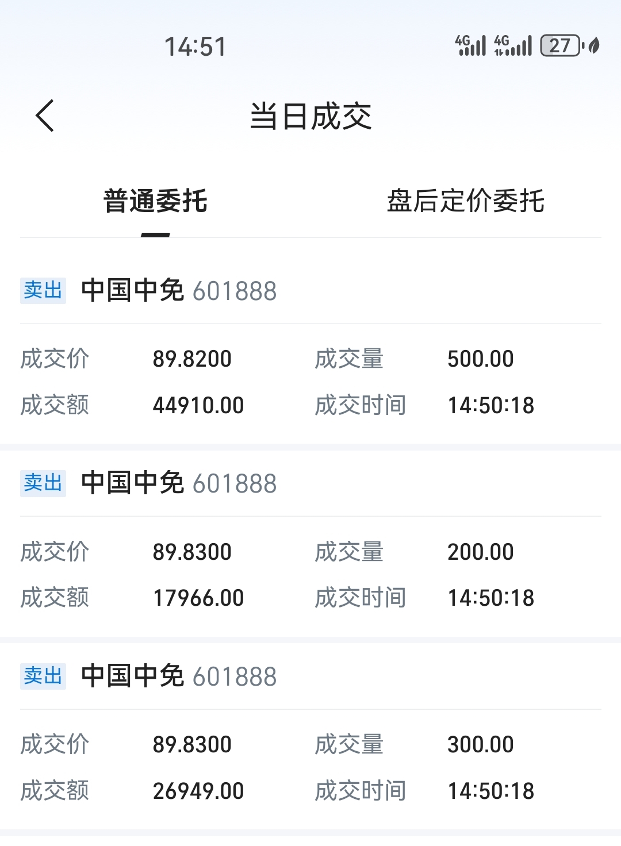Open third 中国中免 601888 trade record
The width and height of the screenshot is (621, 846).
pyautogui.click(x=179, y=676)
